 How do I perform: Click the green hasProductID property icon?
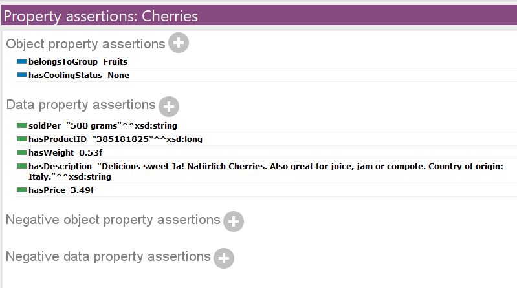click(22, 139)
